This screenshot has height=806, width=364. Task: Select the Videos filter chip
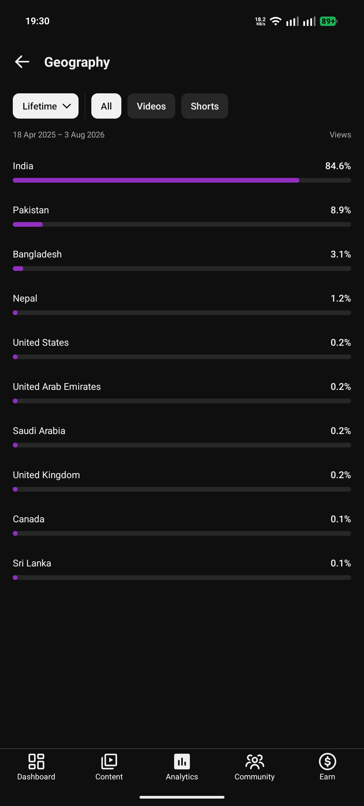(x=151, y=106)
